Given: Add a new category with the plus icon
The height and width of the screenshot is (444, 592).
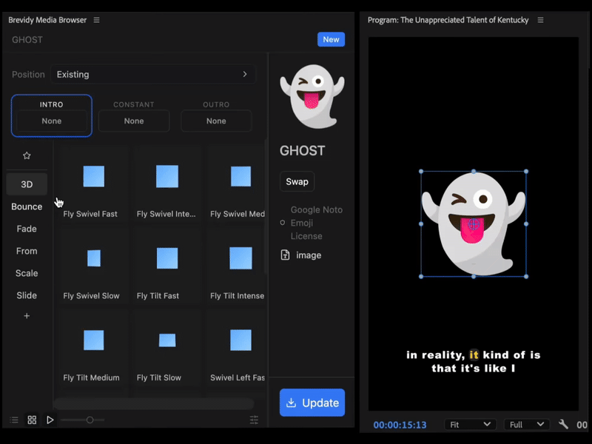Looking at the screenshot, I should pos(27,316).
